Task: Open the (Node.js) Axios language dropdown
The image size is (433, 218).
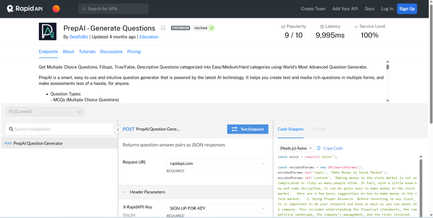Action: (x=296, y=148)
